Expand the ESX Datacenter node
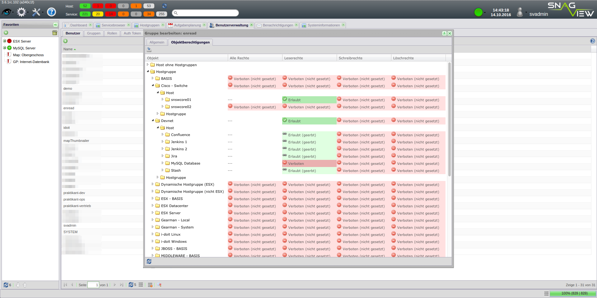Viewport: 597px width, 298px height. (x=153, y=205)
